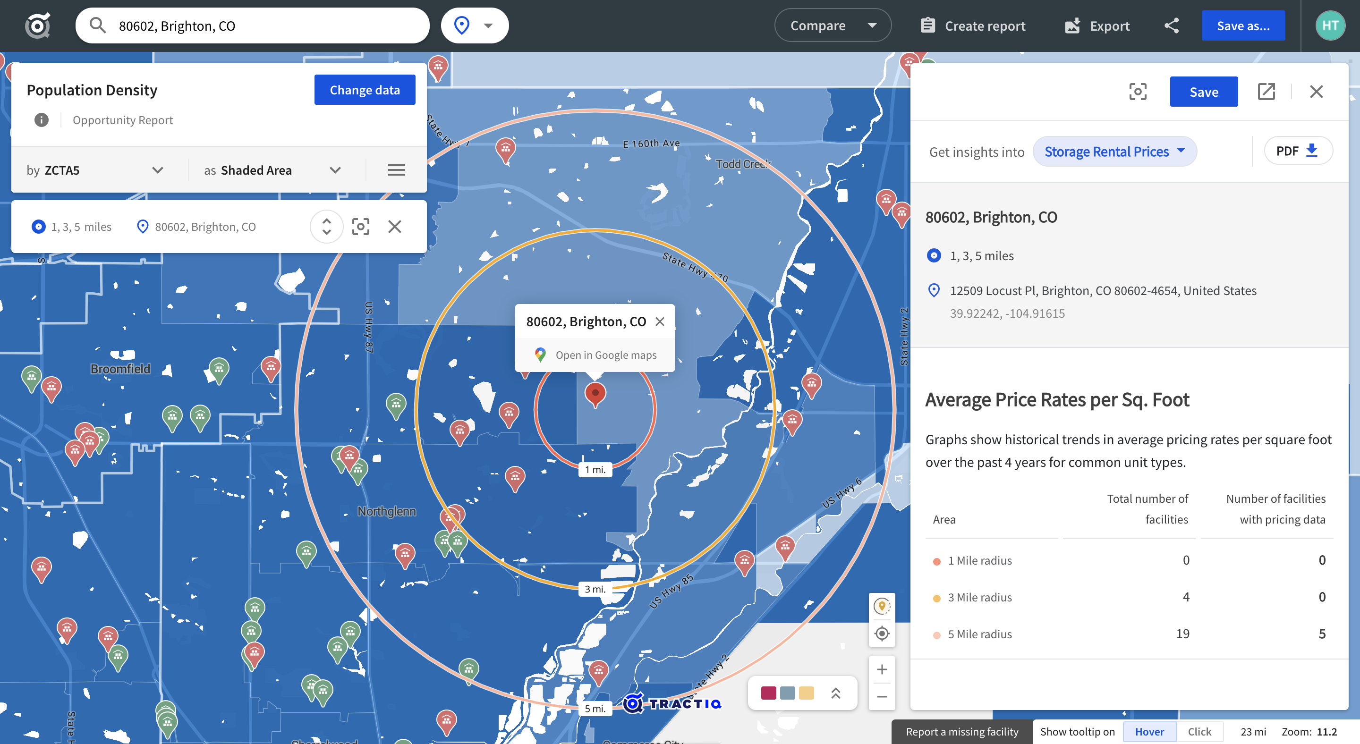
Task: Click the Change data button
Action: 364,90
